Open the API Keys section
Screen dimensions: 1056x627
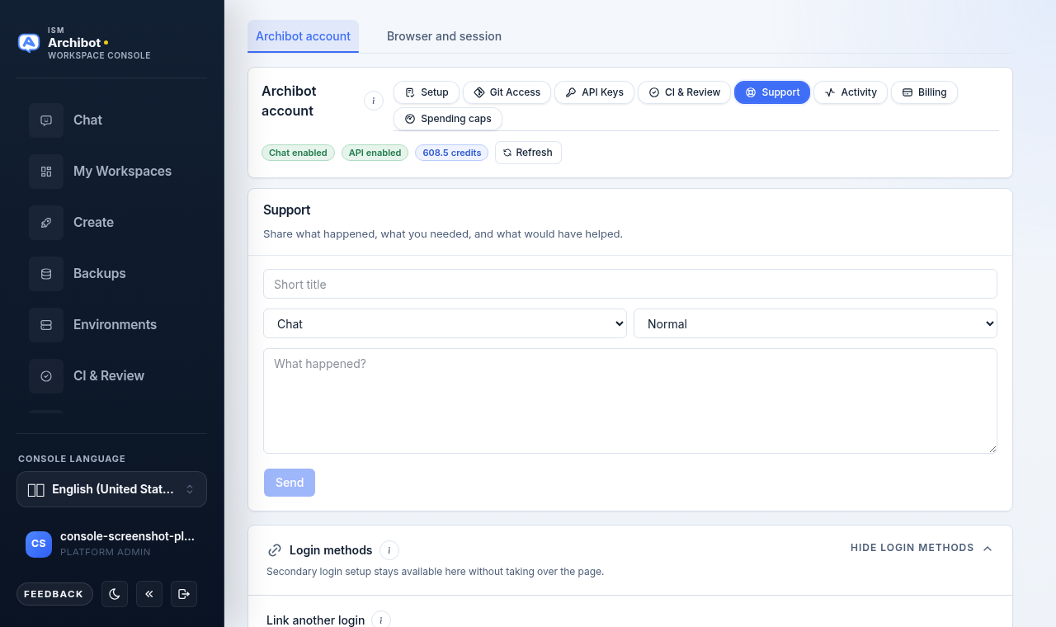pos(594,92)
